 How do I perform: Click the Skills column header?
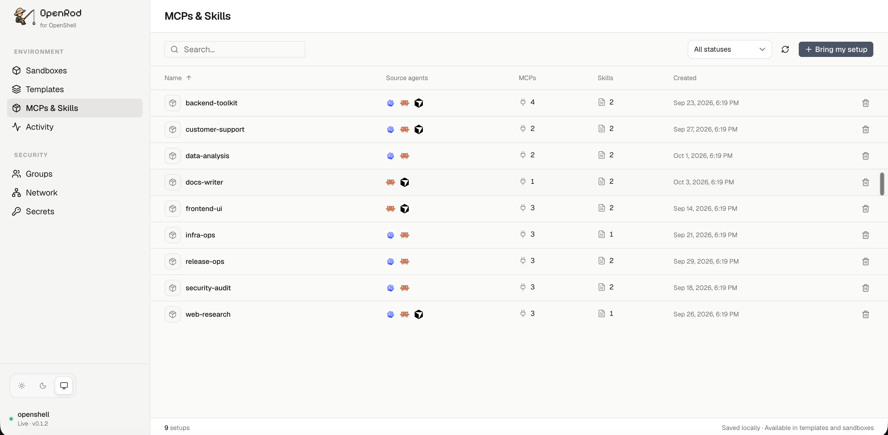click(x=605, y=78)
